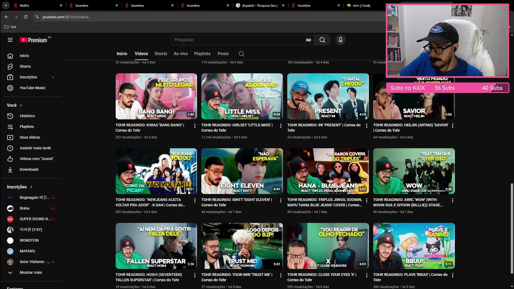Expand the Inscrições section header

(x=19, y=187)
